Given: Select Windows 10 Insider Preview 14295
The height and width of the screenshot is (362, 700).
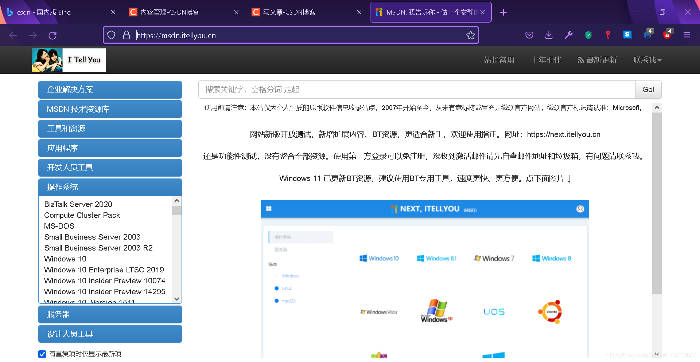Looking at the screenshot, I should (105, 292).
